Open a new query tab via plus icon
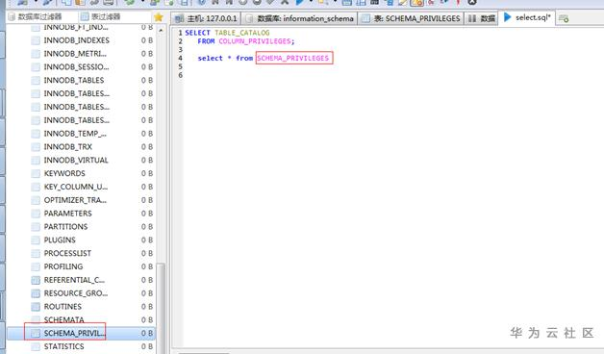Viewport: 604px width, 354px height. tap(564, 18)
